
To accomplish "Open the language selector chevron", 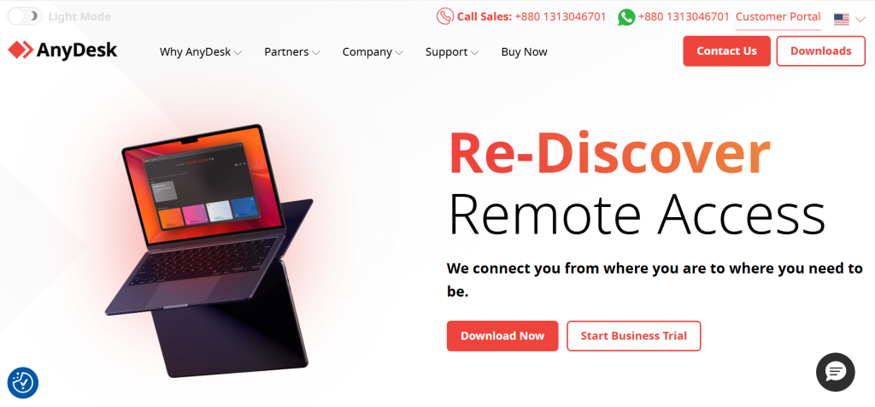I will tap(860, 20).
